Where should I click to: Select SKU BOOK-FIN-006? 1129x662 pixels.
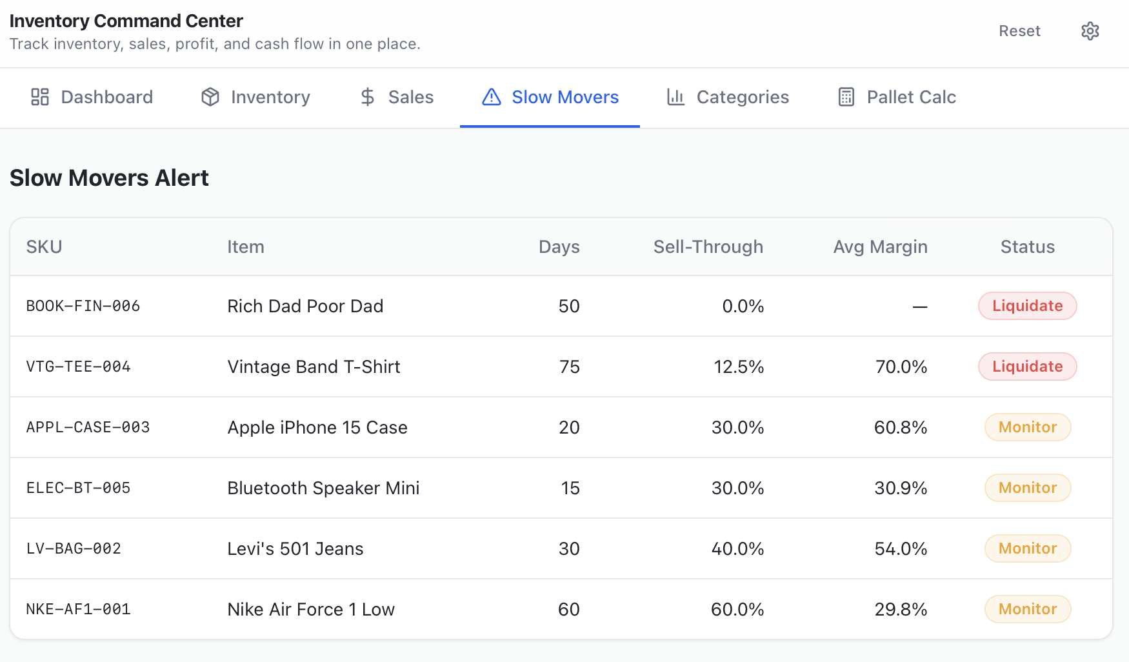[x=83, y=306]
